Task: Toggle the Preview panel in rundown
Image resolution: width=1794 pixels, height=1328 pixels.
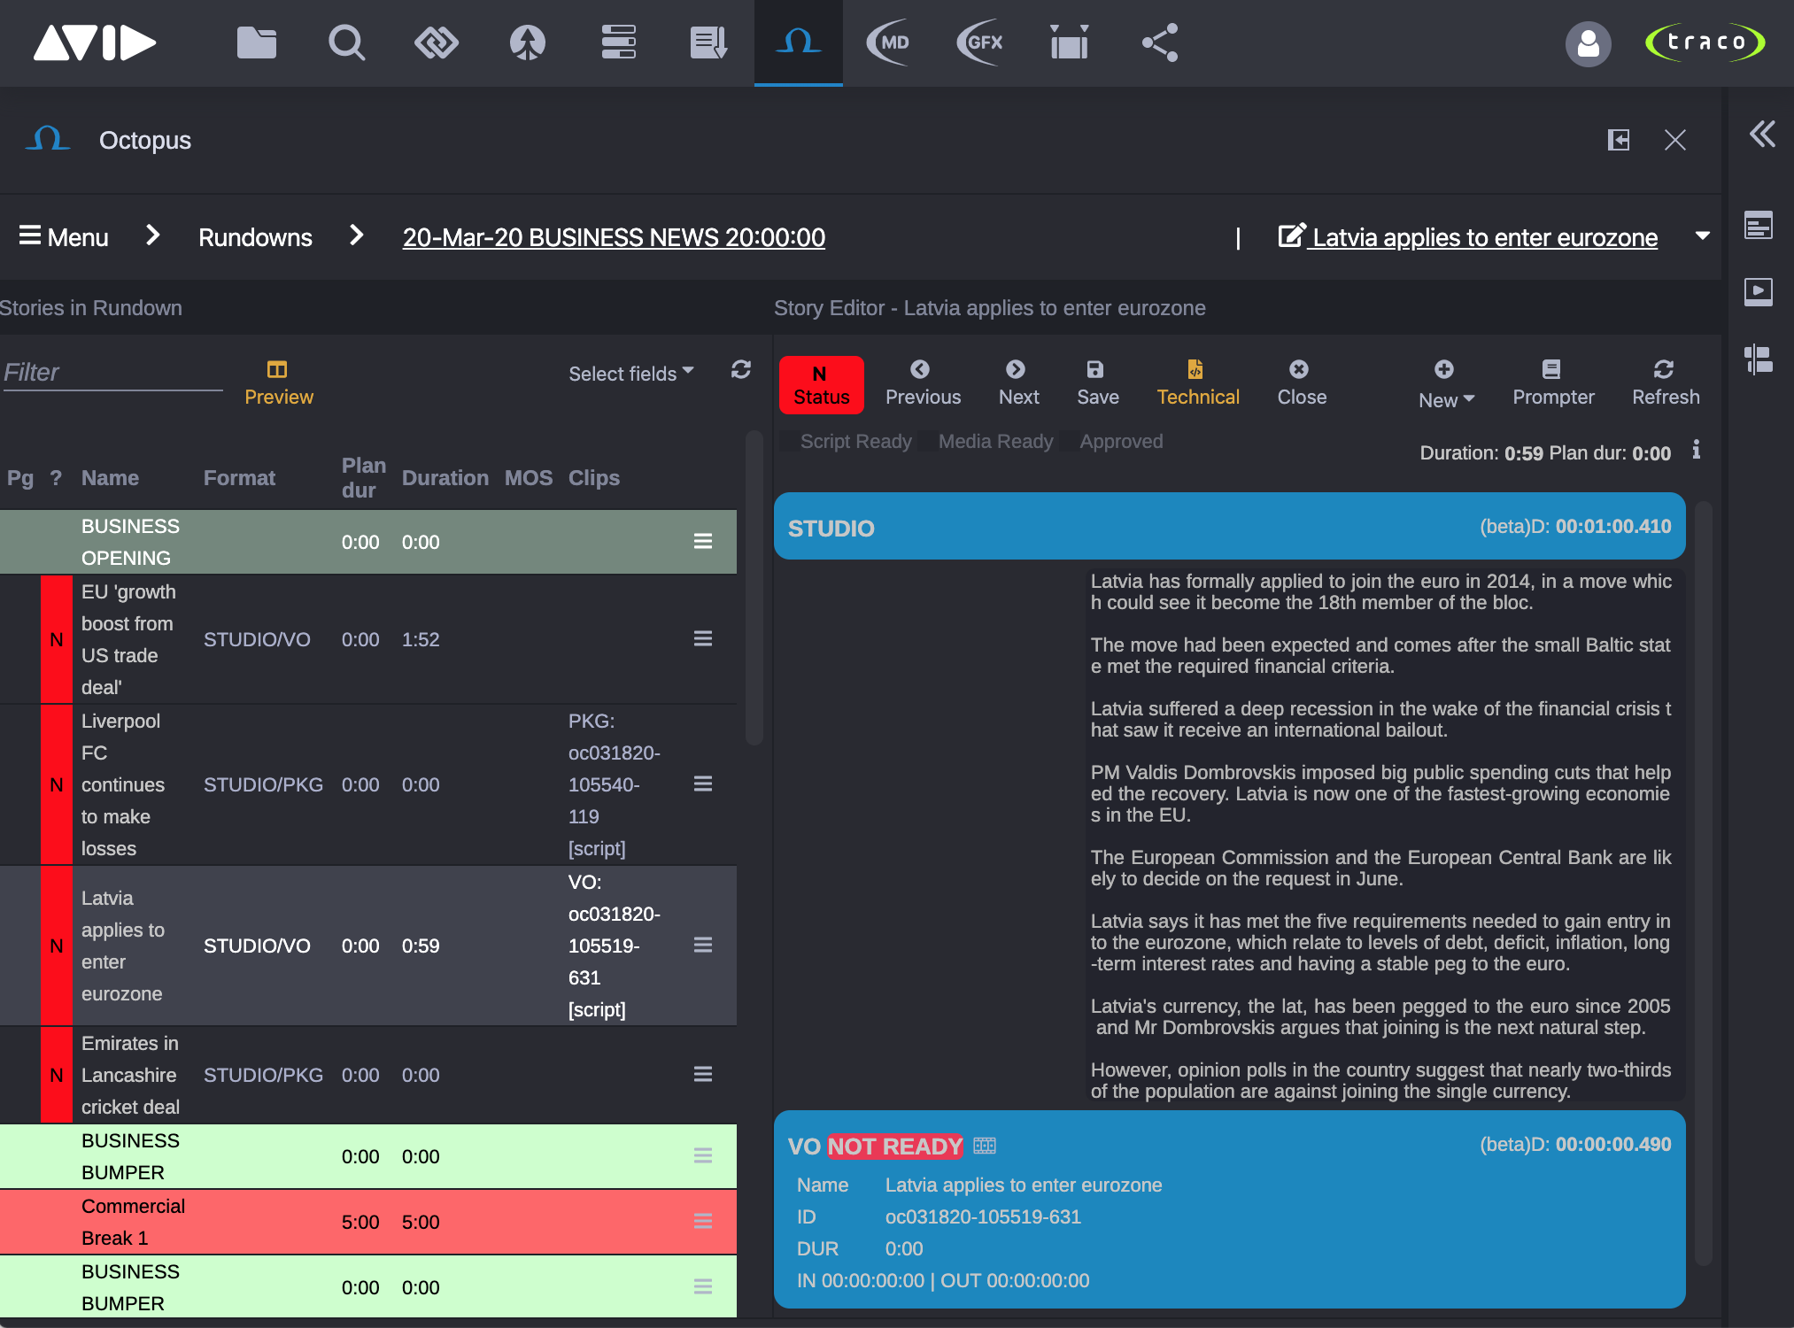Action: [x=278, y=383]
